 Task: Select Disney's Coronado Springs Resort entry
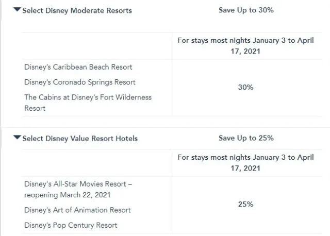(80, 82)
